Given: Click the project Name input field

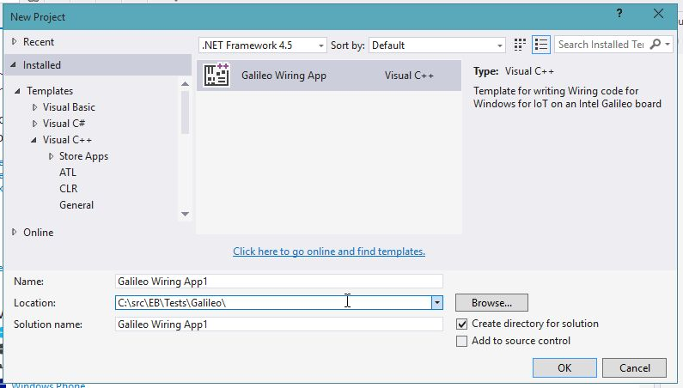Looking at the screenshot, I should coord(278,281).
